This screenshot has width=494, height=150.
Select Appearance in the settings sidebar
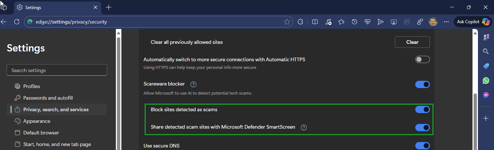pos(36,121)
